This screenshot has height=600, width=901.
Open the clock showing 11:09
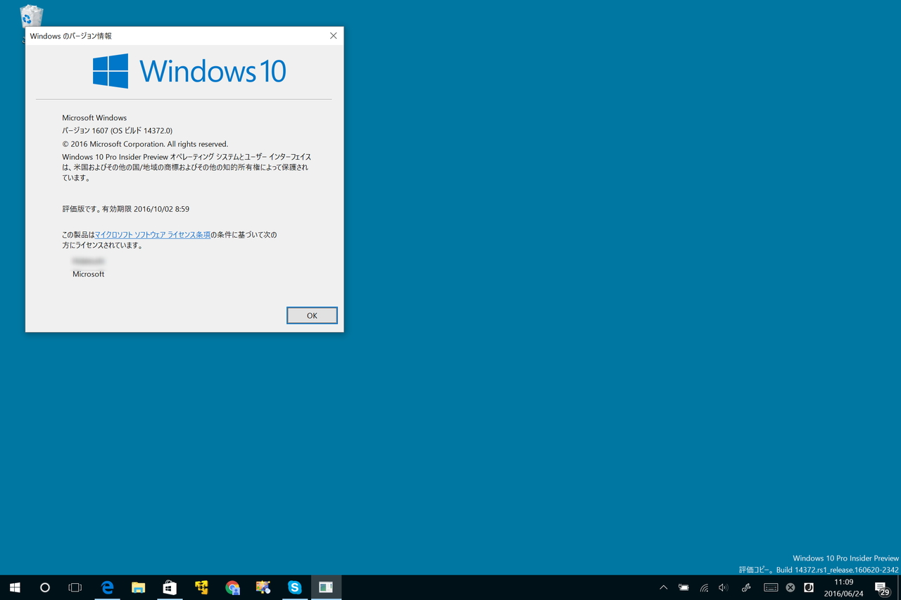[x=843, y=587]
